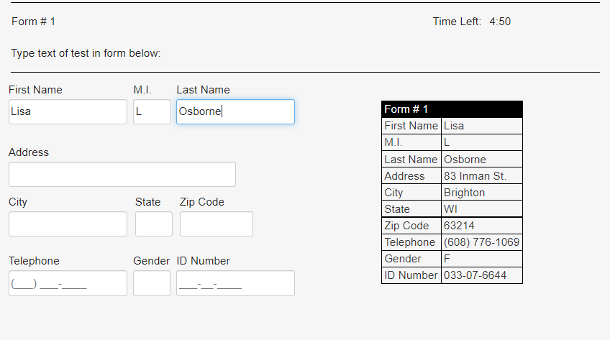Click the empty Address input field
The image size is (610, 340).
[x=122, y=175]
